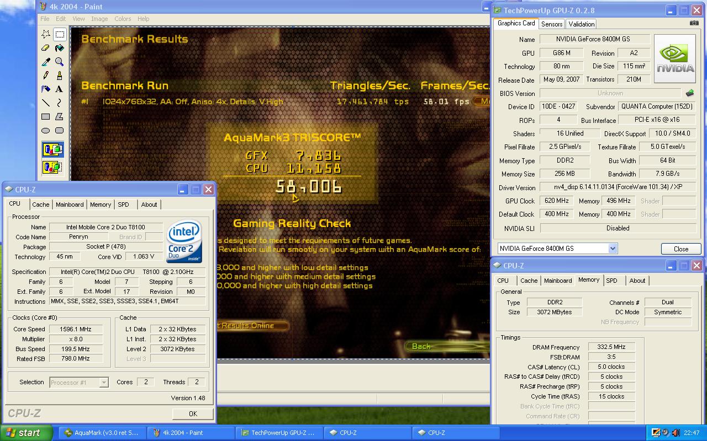Open Mainboard tab in left CPU-Z window
This screenshot has width=707, height=441.
(70, 205)
